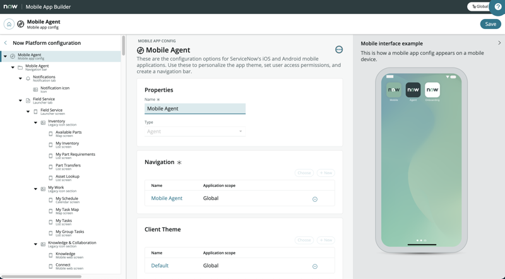Click New button in Client Theme section
Image resolution: width=505 pixels, height=279 pixels.
point(326,240)
